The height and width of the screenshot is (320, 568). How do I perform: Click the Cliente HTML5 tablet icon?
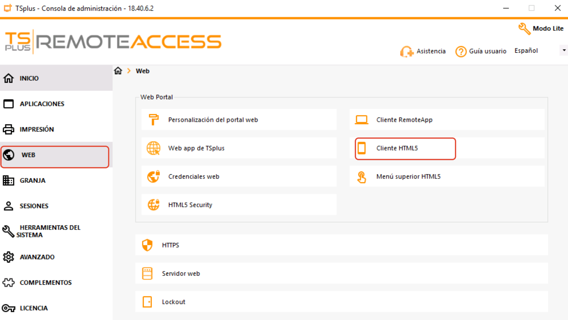tap(362, 148)
